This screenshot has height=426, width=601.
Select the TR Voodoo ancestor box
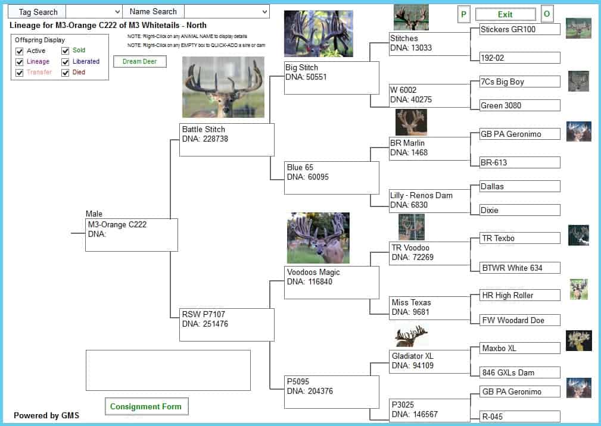(429, 253)
